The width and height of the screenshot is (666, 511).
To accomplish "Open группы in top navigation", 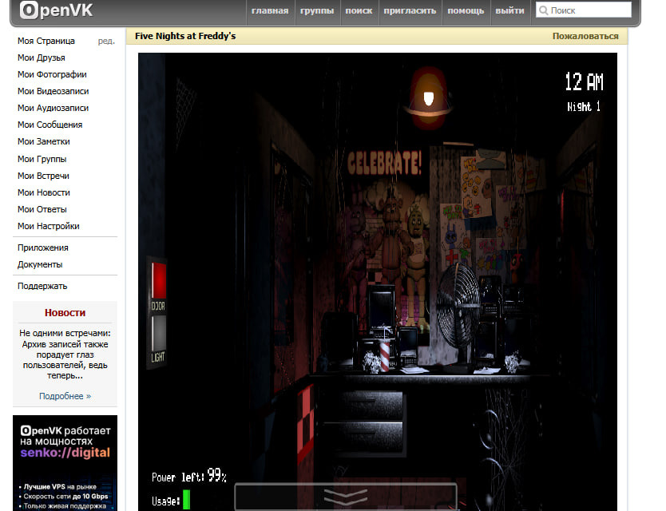I will pyautogui.click(x=317, y=10).
